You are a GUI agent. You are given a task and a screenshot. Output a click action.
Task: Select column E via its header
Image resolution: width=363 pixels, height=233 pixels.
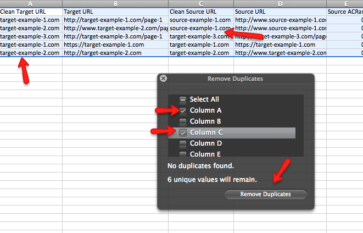click(x=345, y=3)
